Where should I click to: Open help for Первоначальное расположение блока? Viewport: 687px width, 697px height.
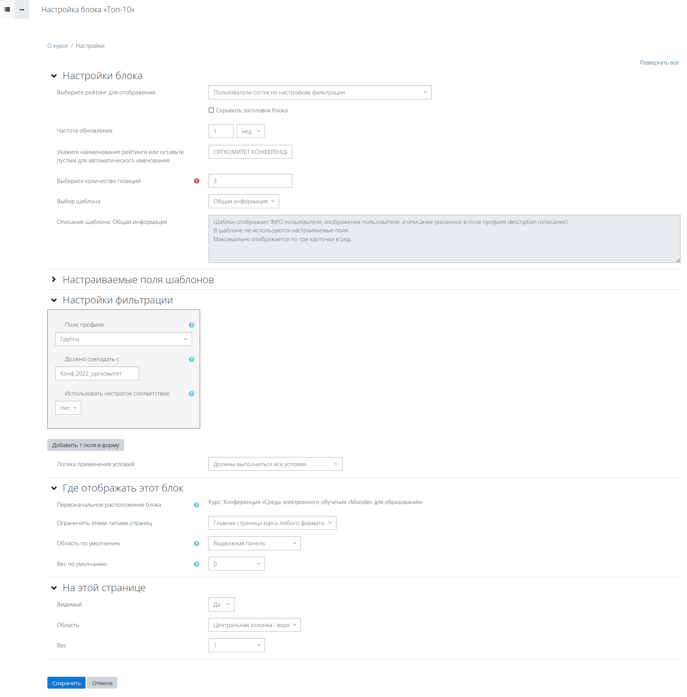click(x=197, y=505)
